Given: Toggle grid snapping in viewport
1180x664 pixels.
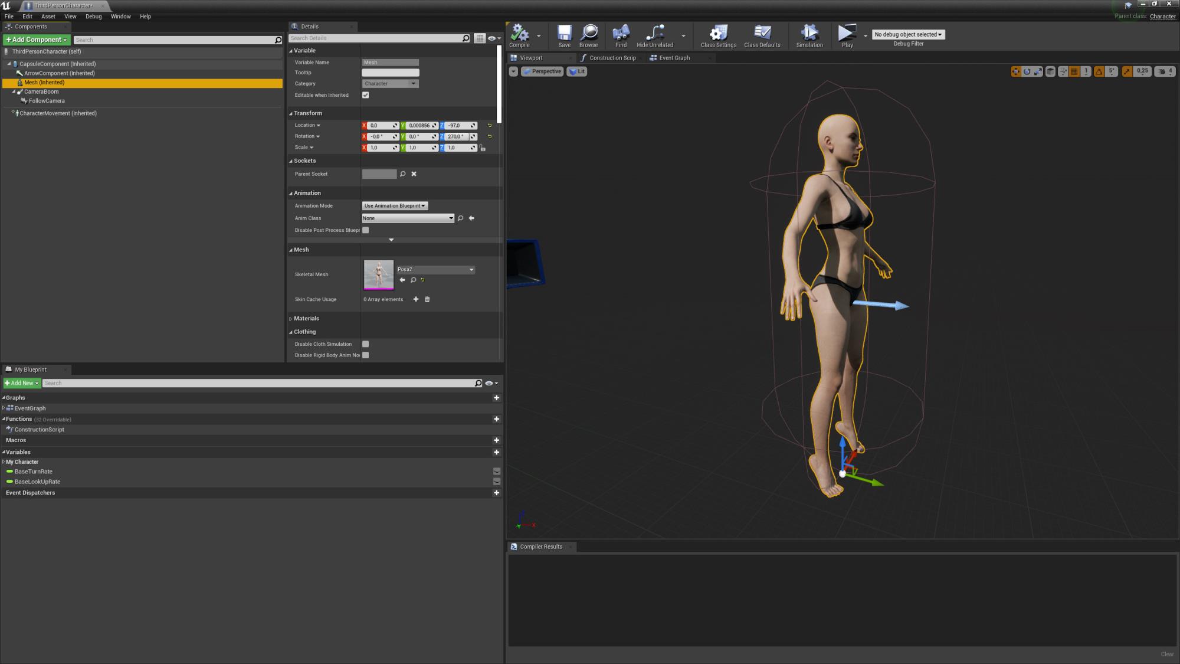Looking at the screenshot, I should (1074, 71).
